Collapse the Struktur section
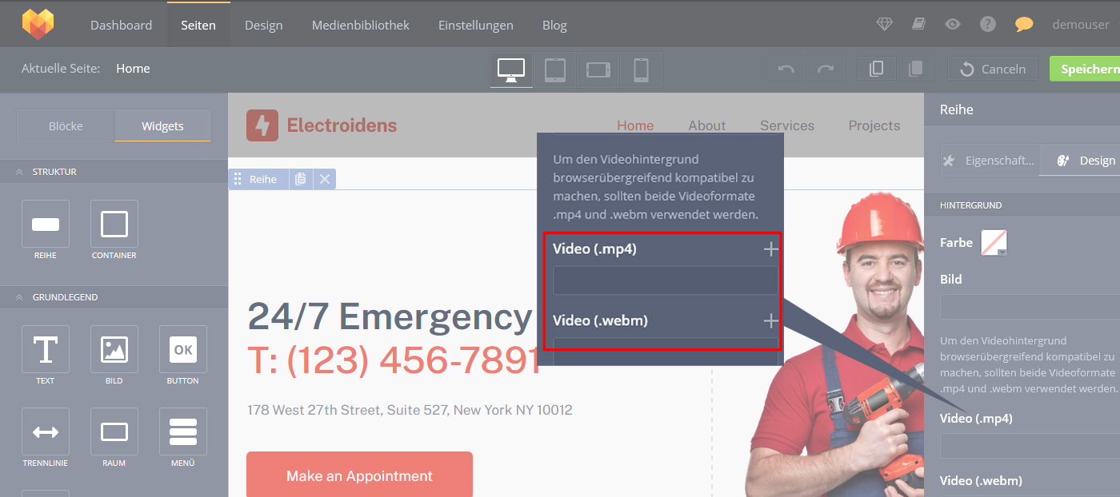This screenshot has height=497, width=1120. (18, 172)
